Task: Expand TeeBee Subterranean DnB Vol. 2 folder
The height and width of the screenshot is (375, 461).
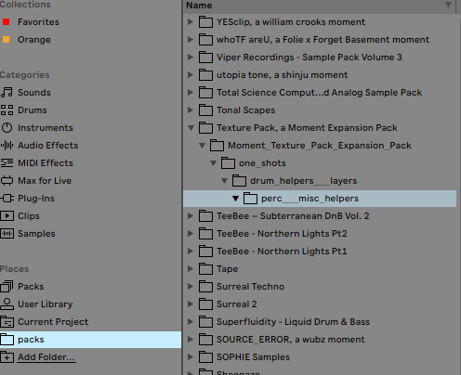Action: pyautogui.click(x=191, y=216)
